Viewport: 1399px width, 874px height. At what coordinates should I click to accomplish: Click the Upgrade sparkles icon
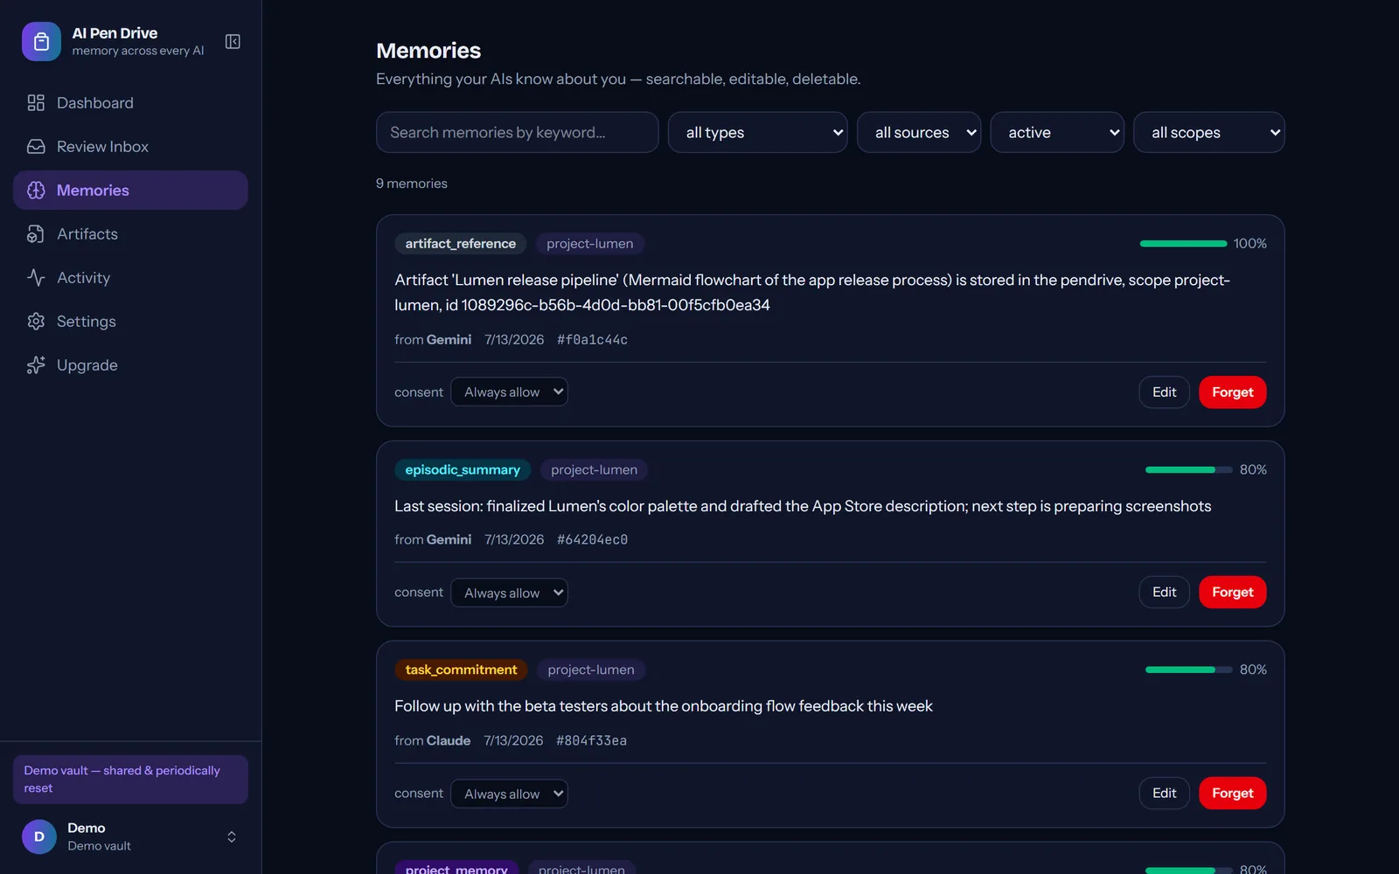36,365
